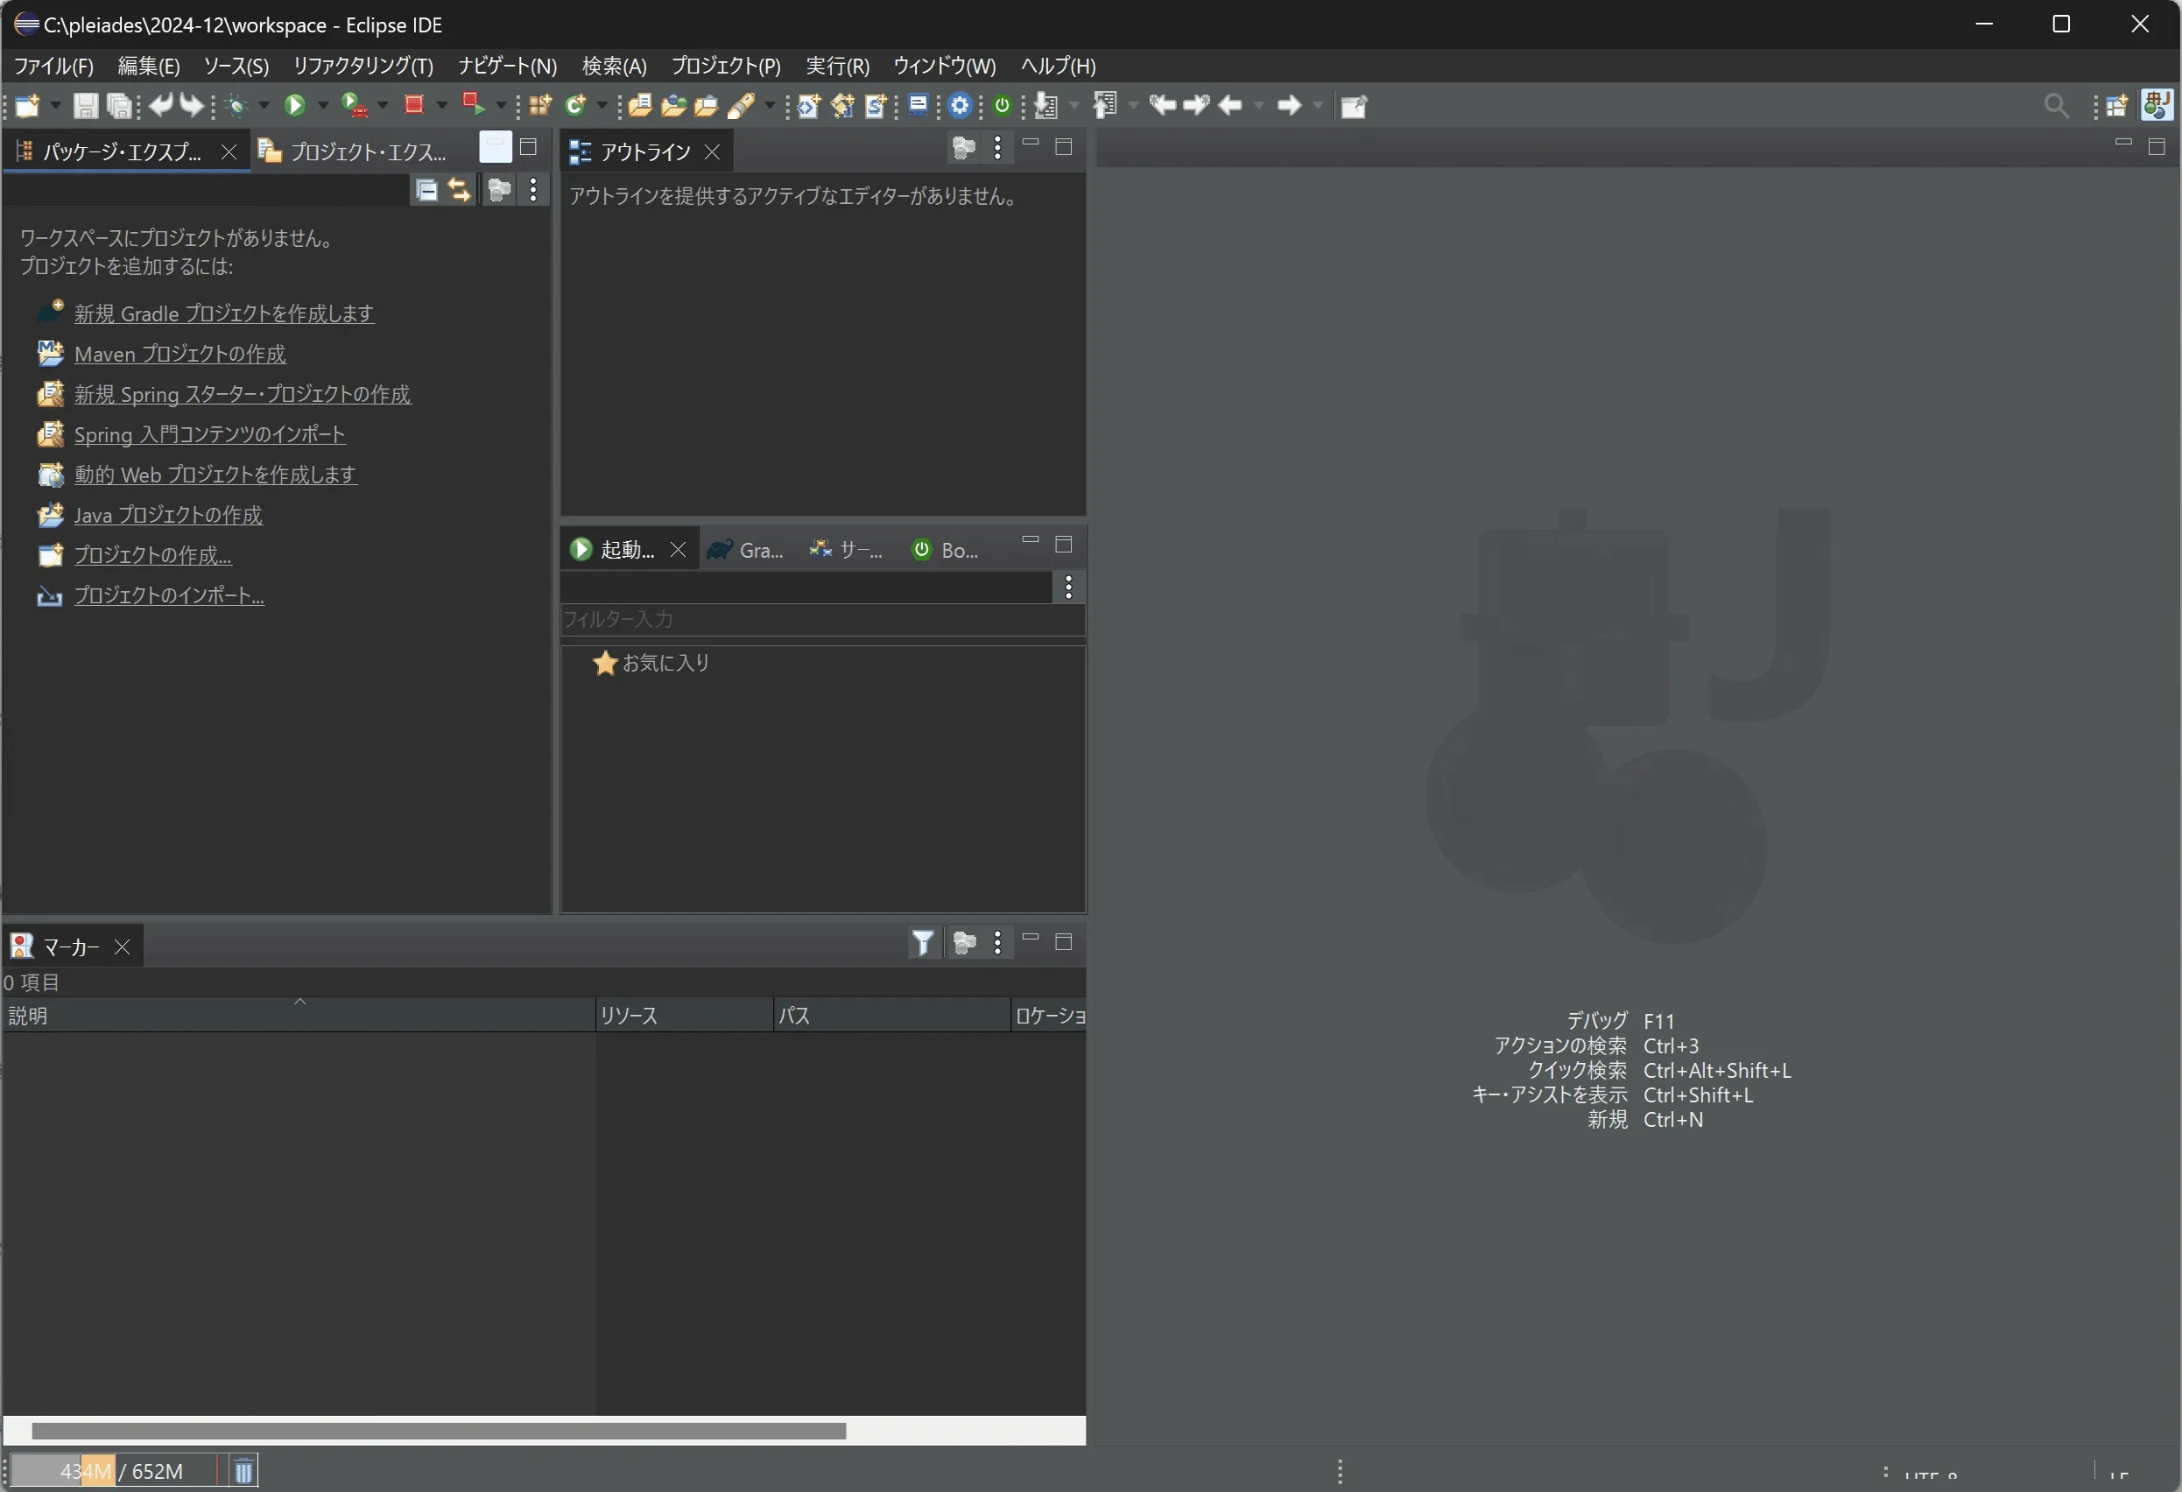Open the dropdown next to the Stop icon
2182x1492 pixels.
coord(441,105)
